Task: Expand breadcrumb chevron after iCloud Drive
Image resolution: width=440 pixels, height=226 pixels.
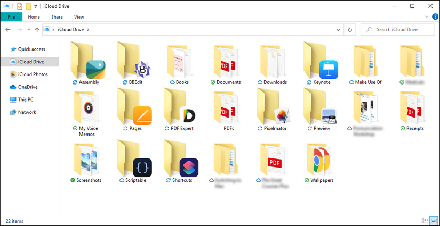Action: 88,30
